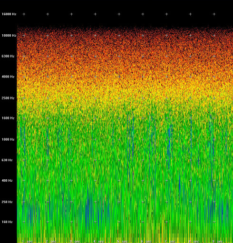The width and height of the screenshot is (233, 243).
Task: Click the 3 sec time label
Action: pyautogui.click(x=75, y=242)
